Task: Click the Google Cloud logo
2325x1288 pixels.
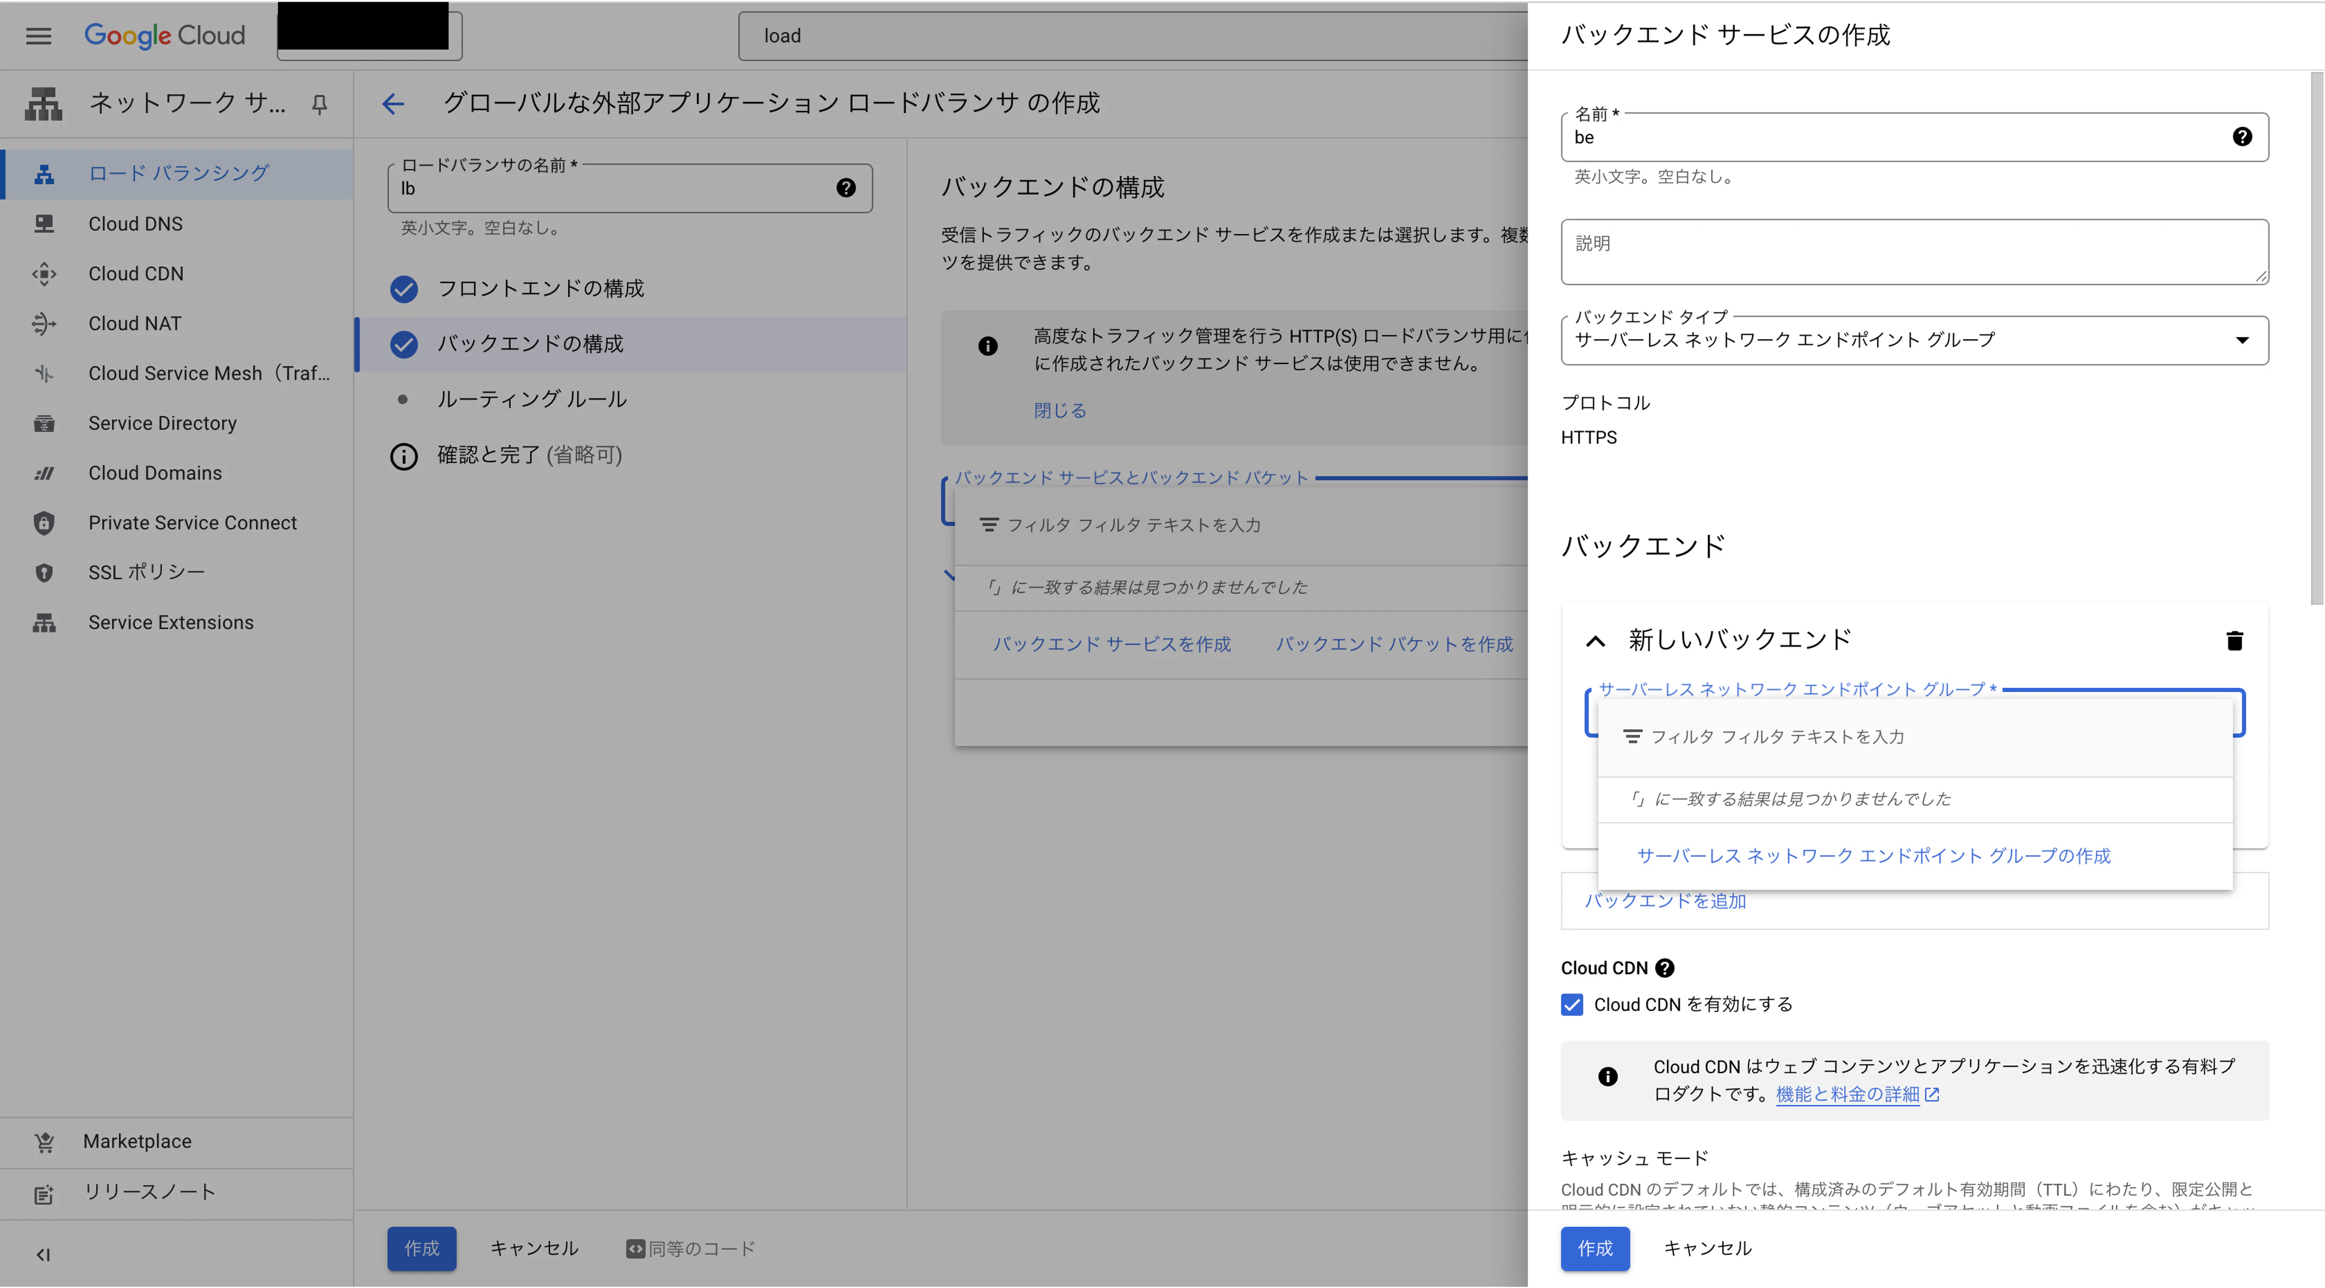Action: pos(164,35)
